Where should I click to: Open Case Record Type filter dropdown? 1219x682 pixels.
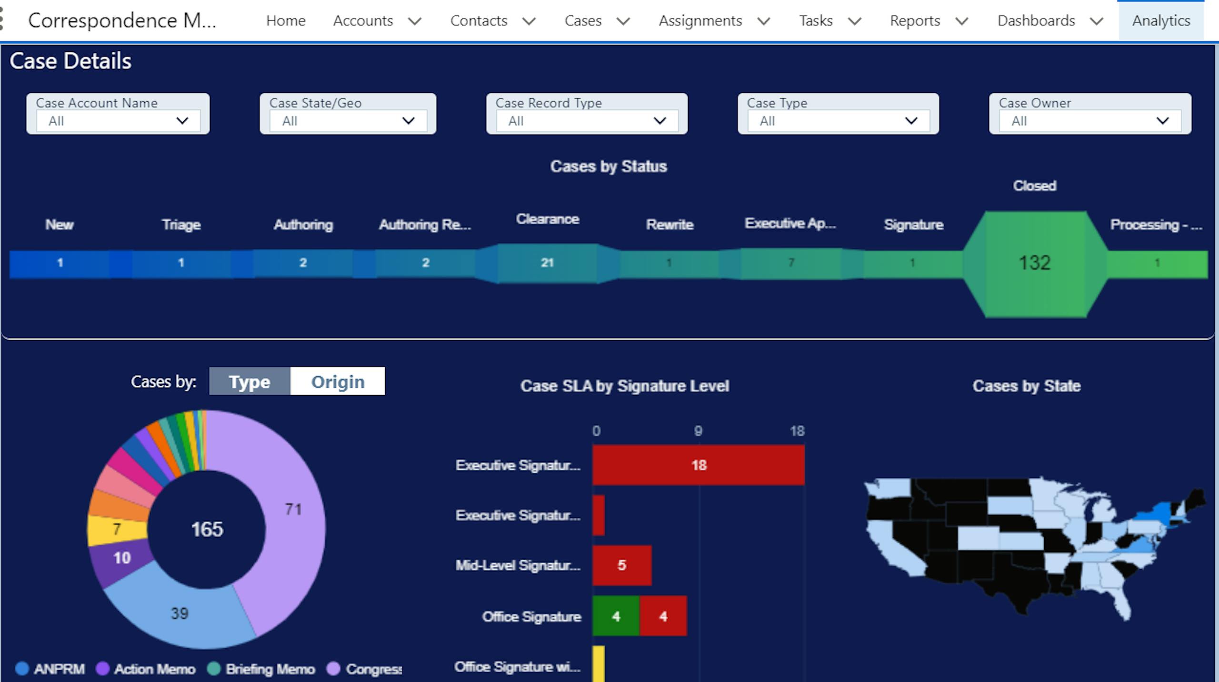click(x=587, y=121)
